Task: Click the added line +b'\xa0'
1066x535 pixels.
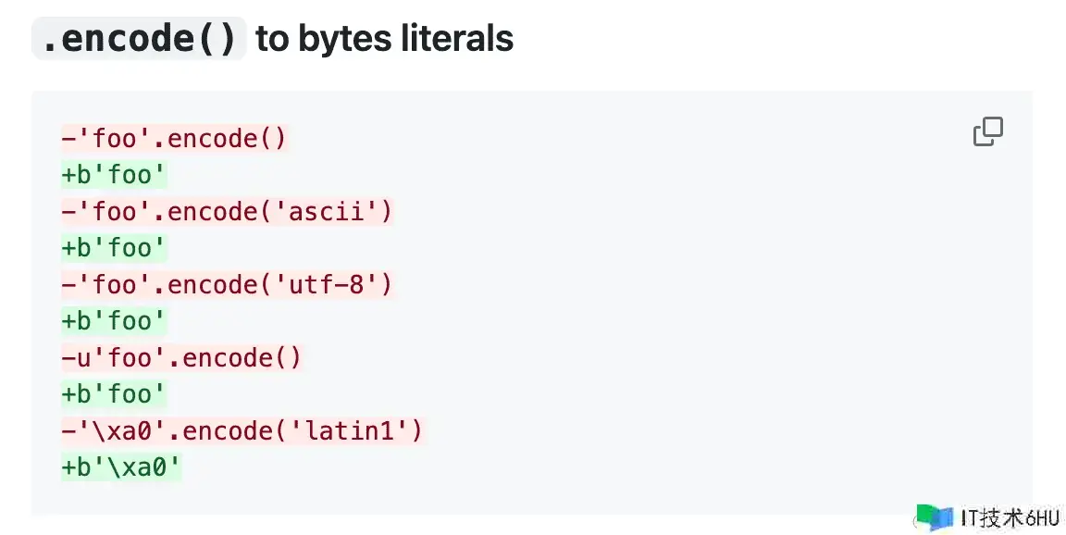Action: (121, 467)
